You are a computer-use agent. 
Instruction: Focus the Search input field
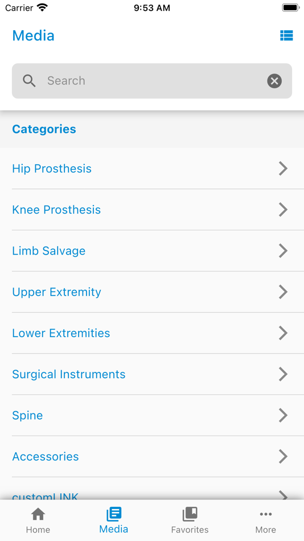152,81
